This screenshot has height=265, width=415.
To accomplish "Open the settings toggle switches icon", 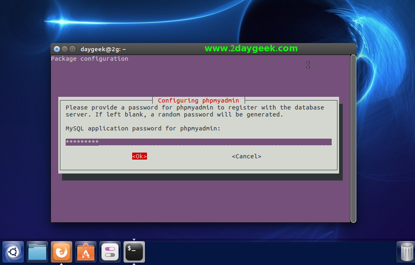I will click(x=110, y=252).
